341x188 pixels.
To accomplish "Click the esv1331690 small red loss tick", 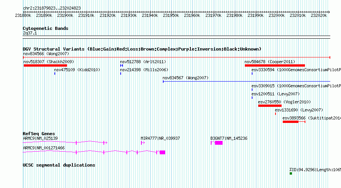I will click(275, 114).
